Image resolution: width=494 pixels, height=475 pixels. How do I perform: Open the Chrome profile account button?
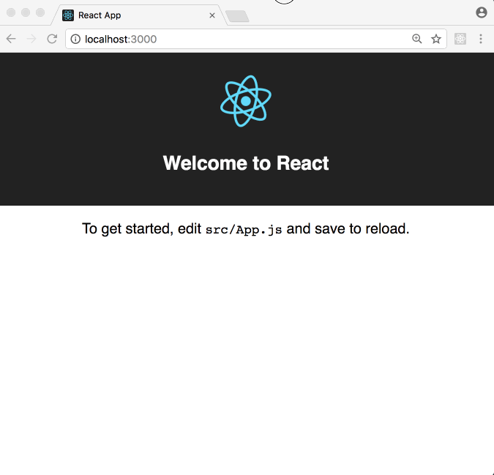tap(481, 12)
